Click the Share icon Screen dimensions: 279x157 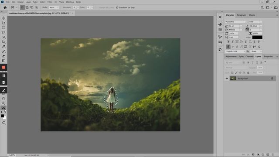click(x=276, y=7)
